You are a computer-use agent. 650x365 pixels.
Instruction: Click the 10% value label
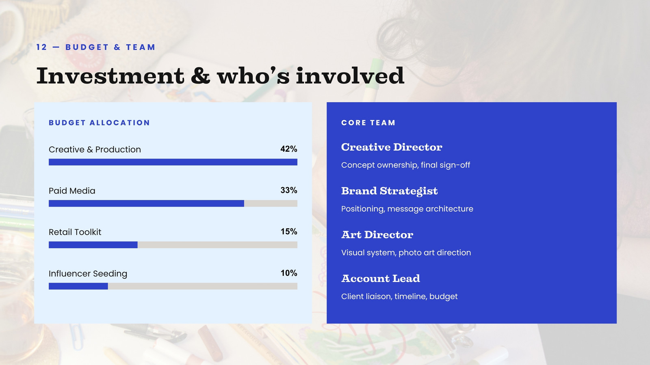click(x=289, y=273)
